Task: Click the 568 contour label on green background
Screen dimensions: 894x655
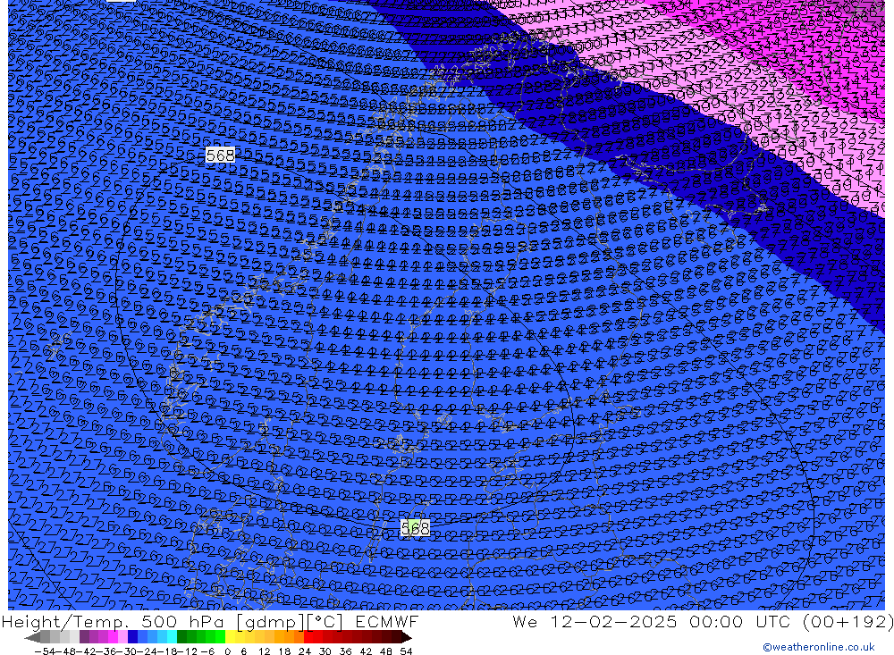Action: pyautogui.click(x=415, y=528)
